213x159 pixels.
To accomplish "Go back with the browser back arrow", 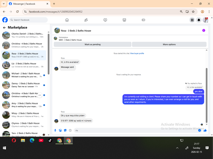I will tap(4, 11).
